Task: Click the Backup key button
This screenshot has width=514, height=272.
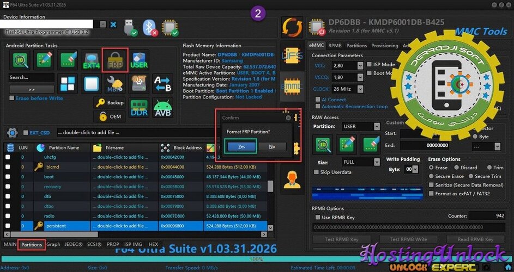Action: (x=110, y=103)
